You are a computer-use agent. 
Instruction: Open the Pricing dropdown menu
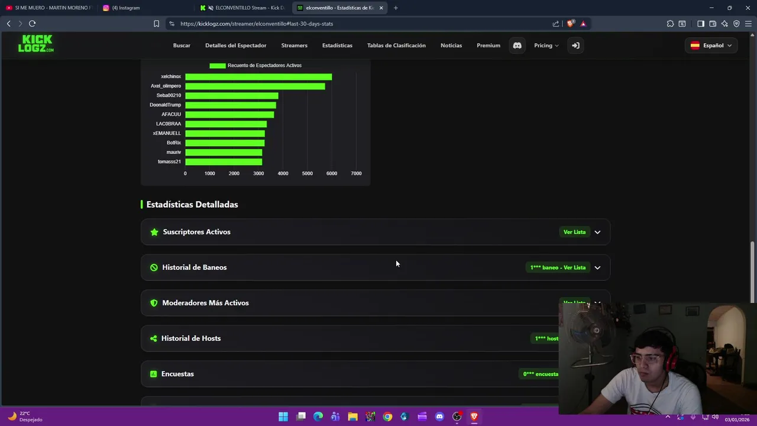[546, 46]
